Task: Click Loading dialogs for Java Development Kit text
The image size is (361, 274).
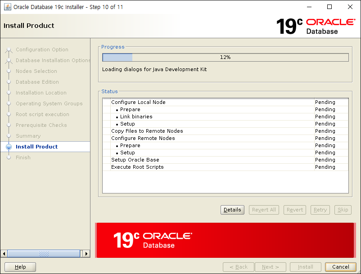Action: tap(154, 69)
